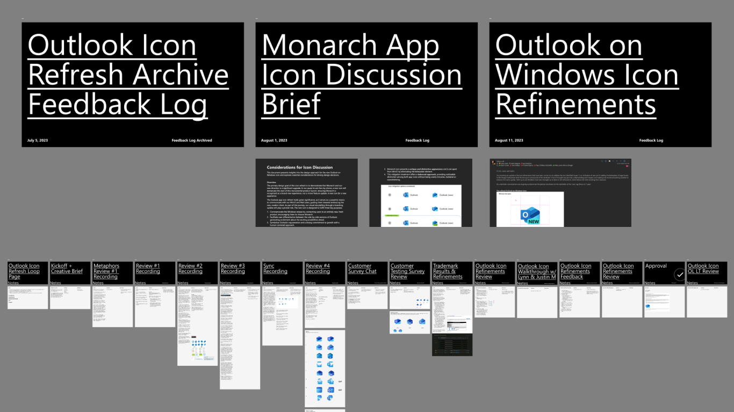Screen dimensions: 734x412
Task: Open Outlook Icon Refresh Loop Page title
Action: pos(24,271)
